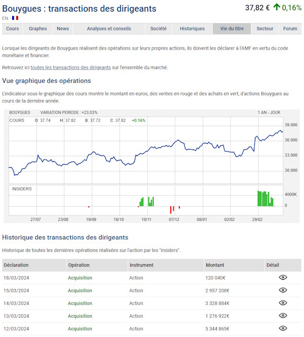
Task: Click green insider bars near 29/02
Action: pyautogui.click(x=265, y=199)
